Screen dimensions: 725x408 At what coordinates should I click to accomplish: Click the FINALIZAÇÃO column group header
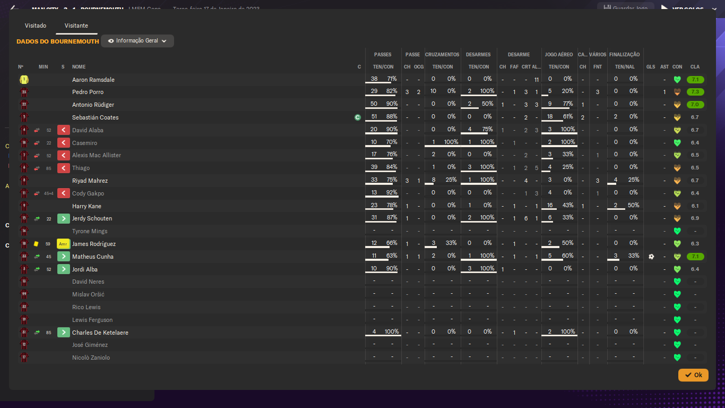pos(624,55)
